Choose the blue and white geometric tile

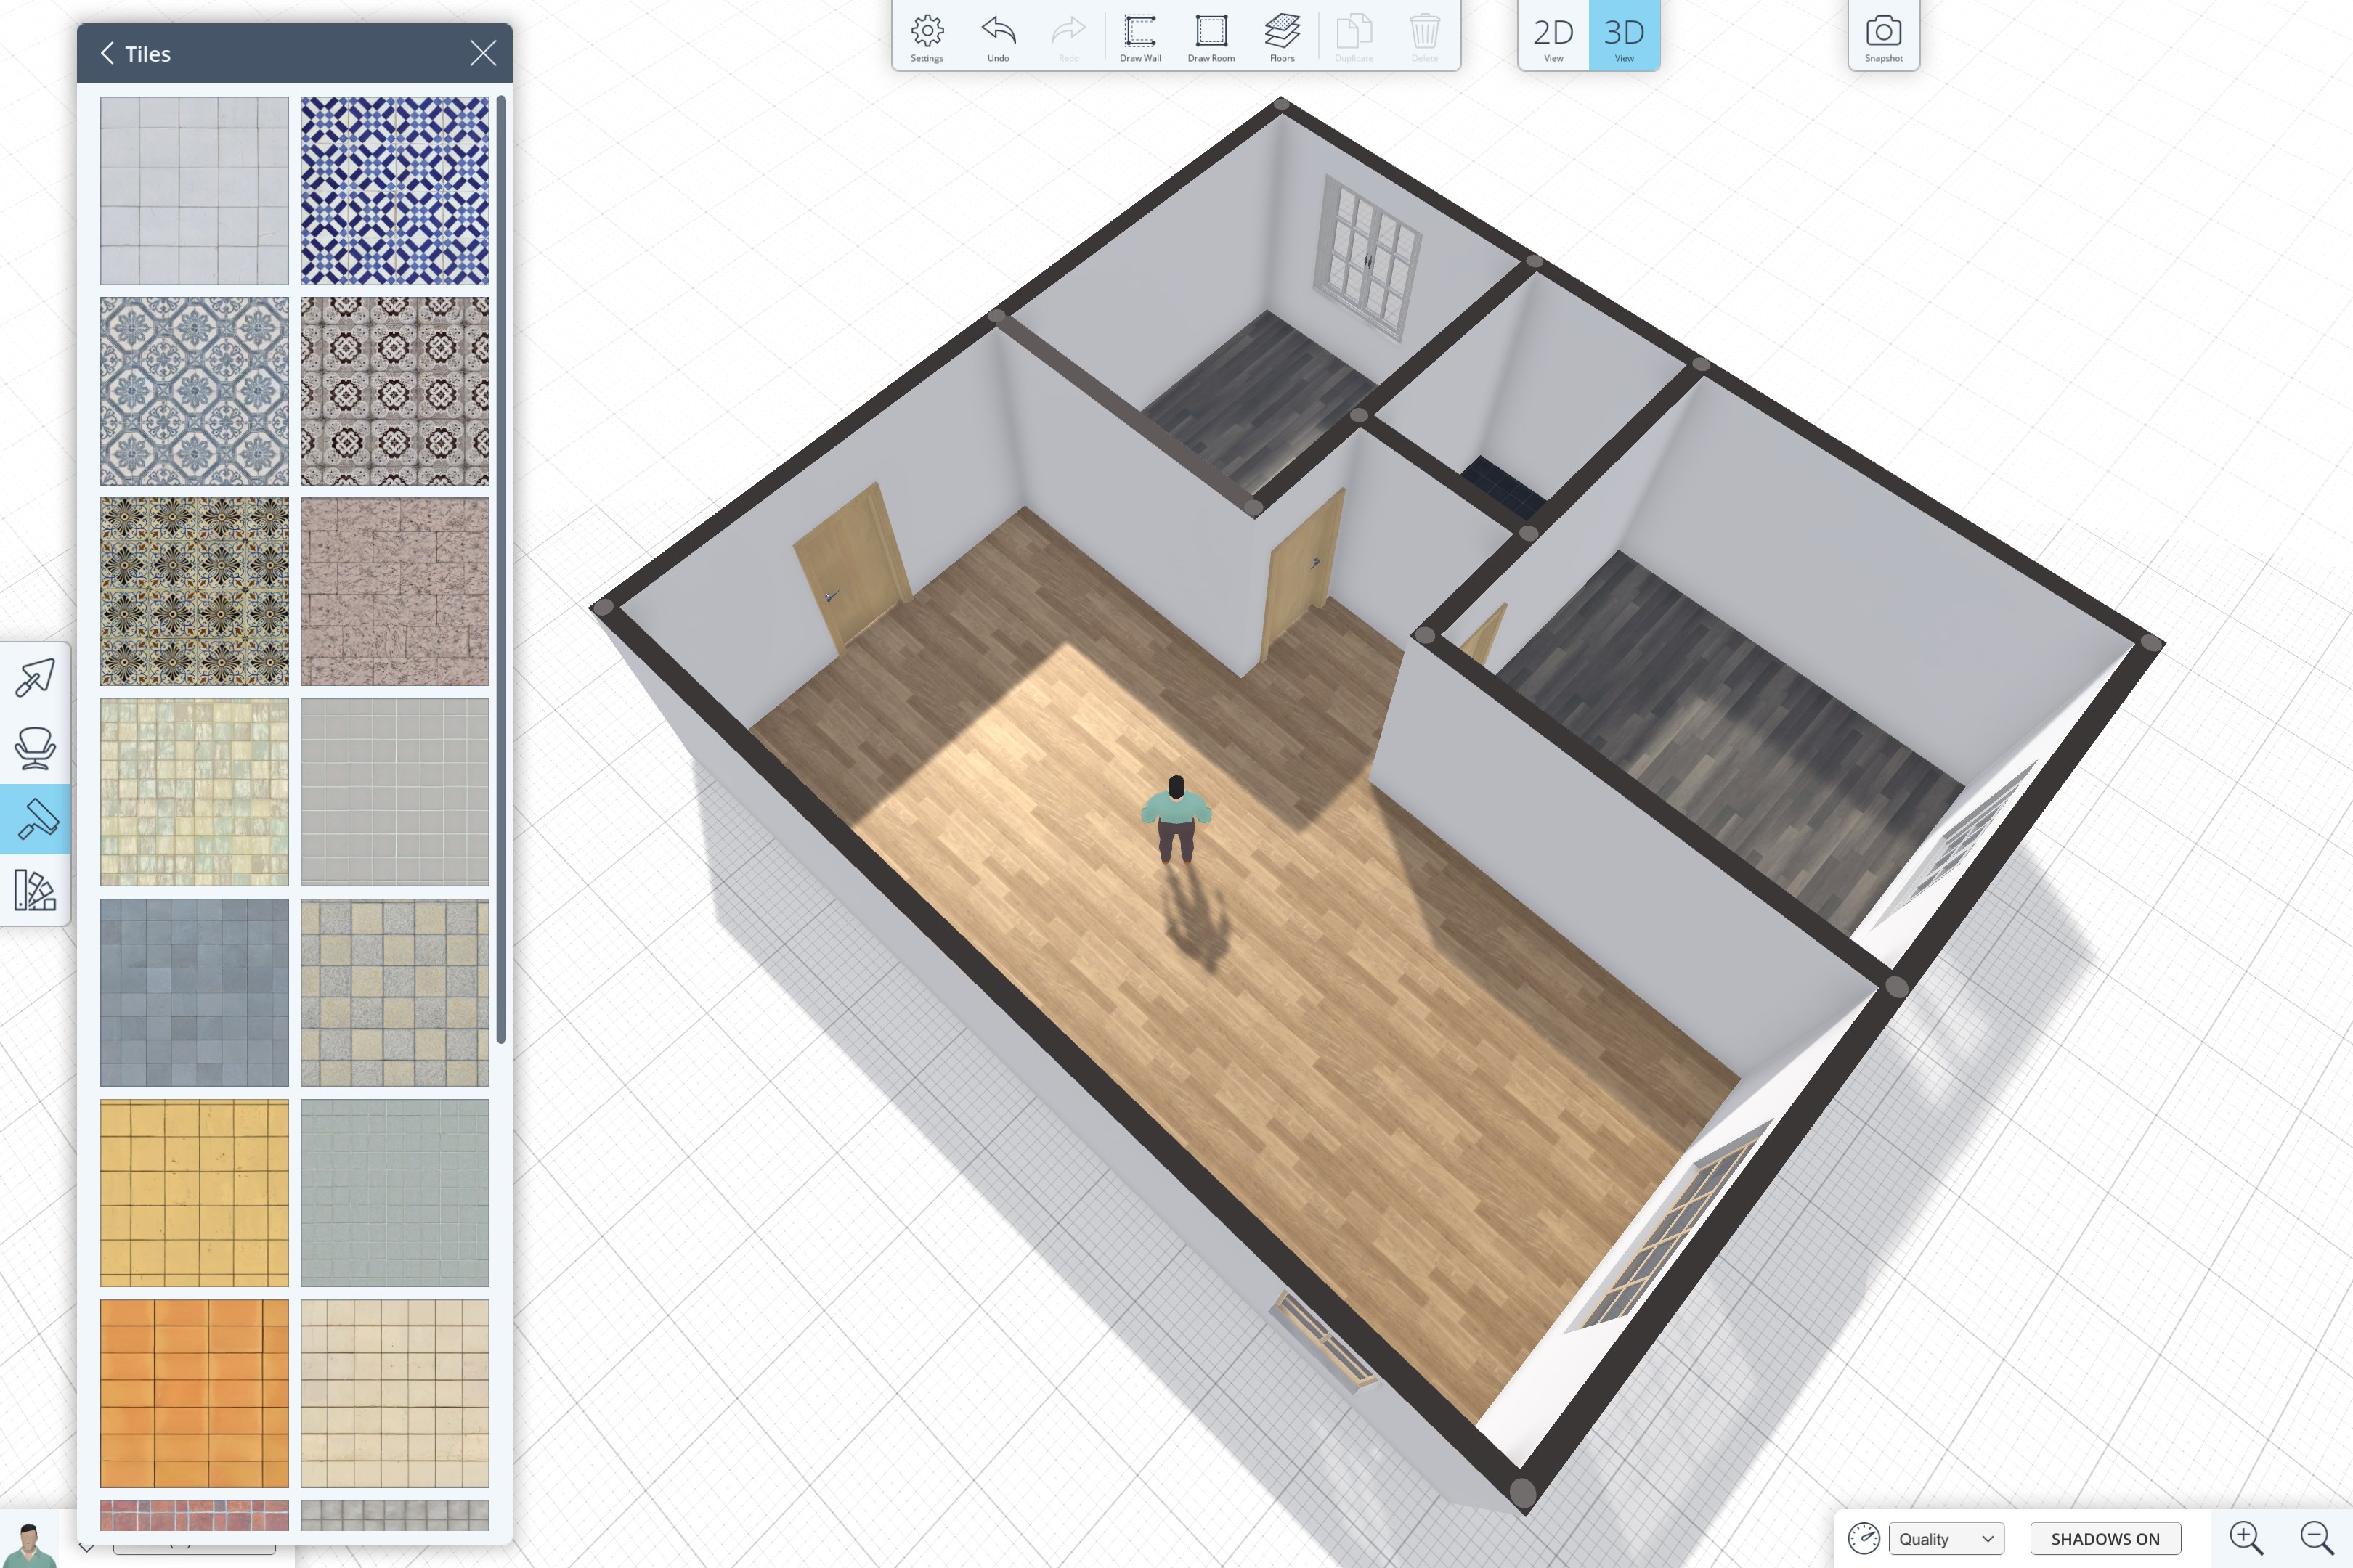[x=395, y=191]
